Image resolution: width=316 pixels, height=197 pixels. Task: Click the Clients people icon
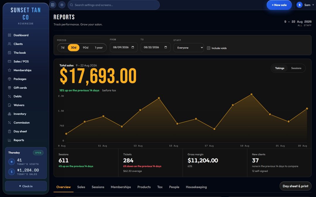pos(9,44)
